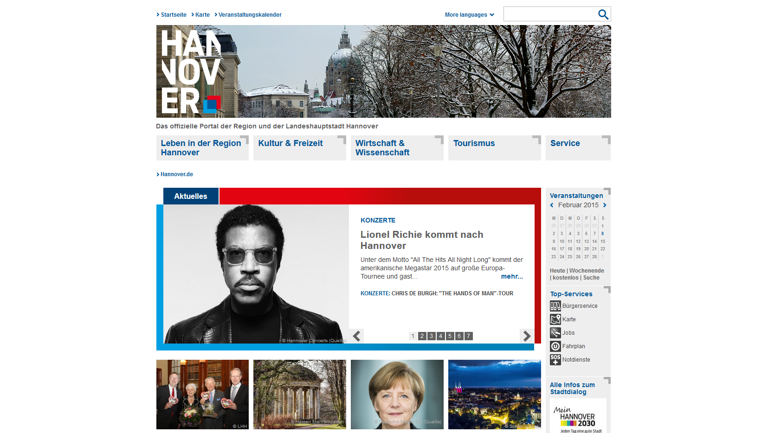This screenshot has height=433, width=768.
Task: Filter events by kostenlos
Action: pyautogui.click(x=566, y=278)
